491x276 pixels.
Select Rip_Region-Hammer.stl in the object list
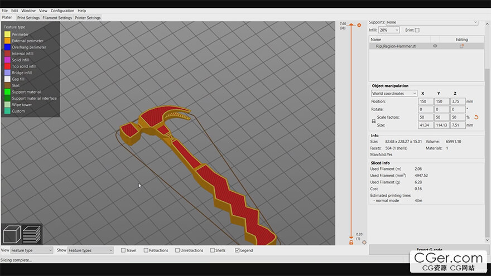point(396,46)
